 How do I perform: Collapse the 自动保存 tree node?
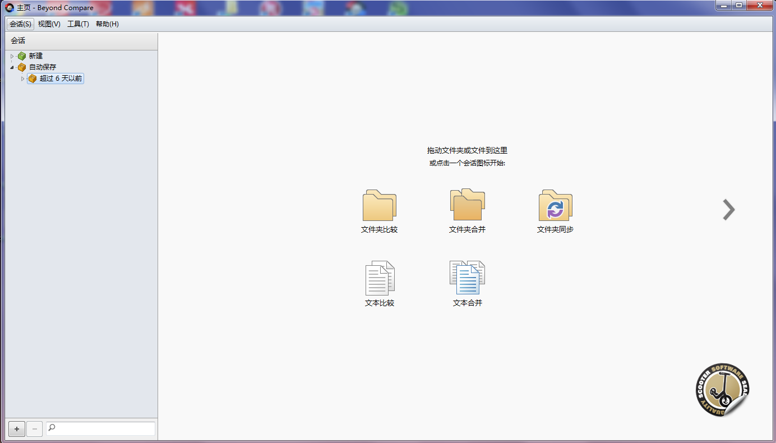click(12, 67)
